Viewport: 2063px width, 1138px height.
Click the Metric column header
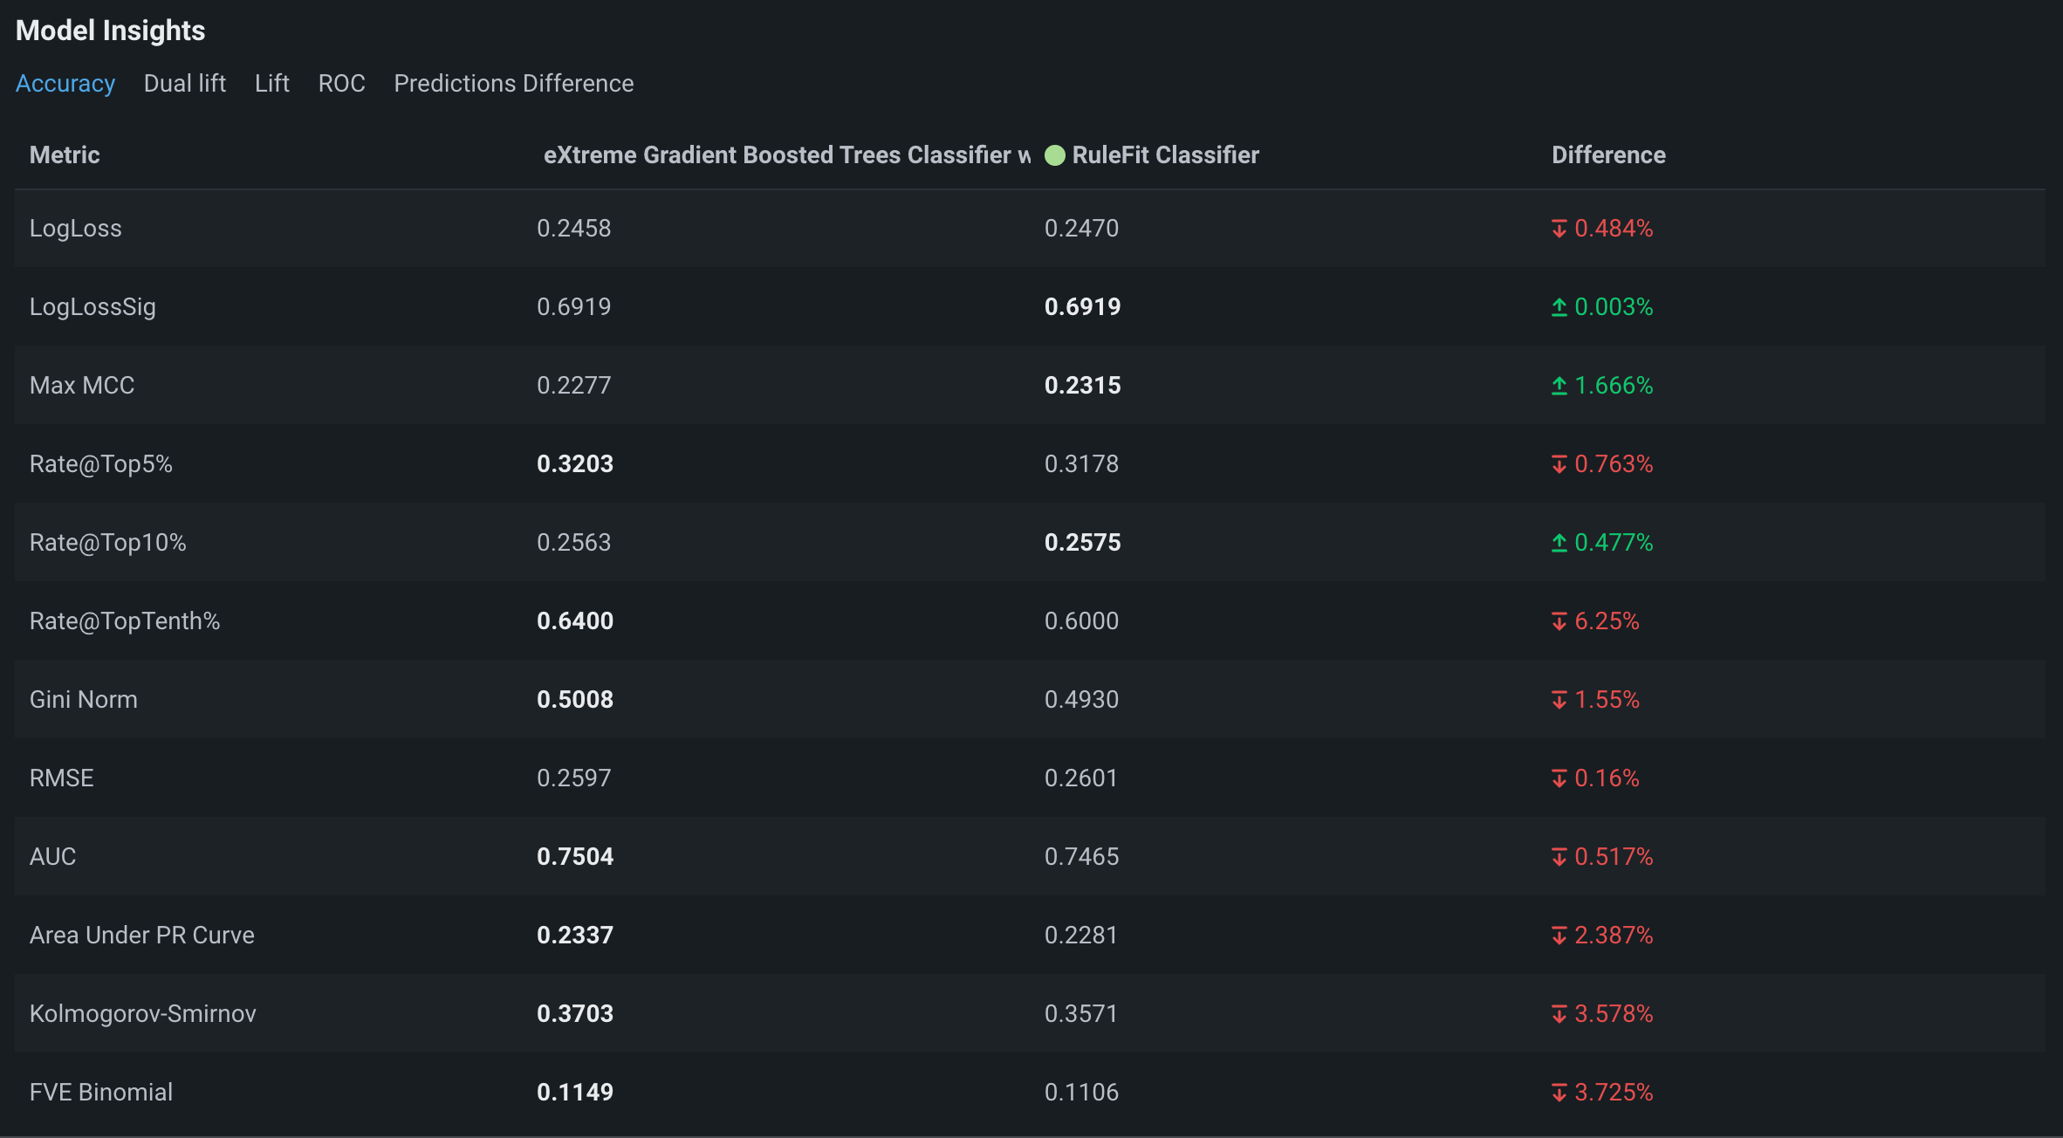point(65,155)
